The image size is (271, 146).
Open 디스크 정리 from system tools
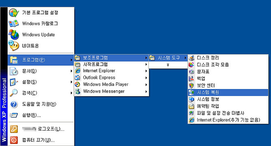[228, 58]
